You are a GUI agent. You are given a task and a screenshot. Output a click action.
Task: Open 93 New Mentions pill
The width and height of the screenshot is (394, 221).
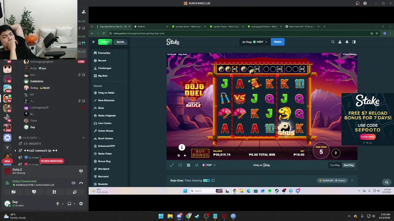[51, 161]
